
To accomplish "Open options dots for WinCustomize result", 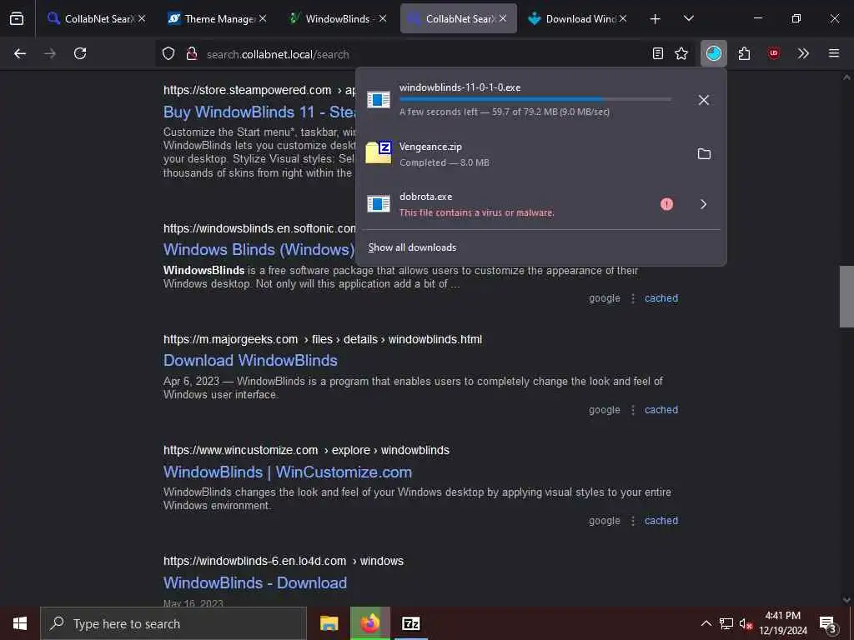I will coord(633,521).
